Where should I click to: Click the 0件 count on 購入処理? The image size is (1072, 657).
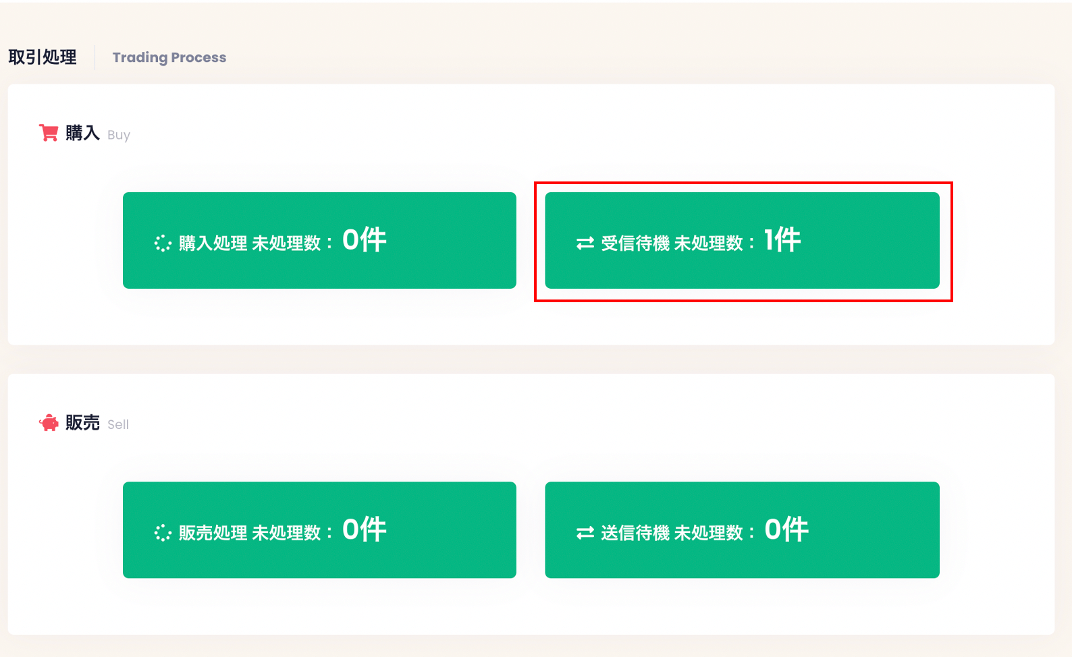[365, 239]
